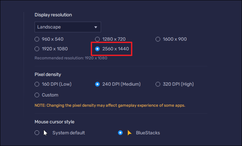Click the white system arrow cursor icon
This screenshot has height=146, width=242.
coord(45,133)
